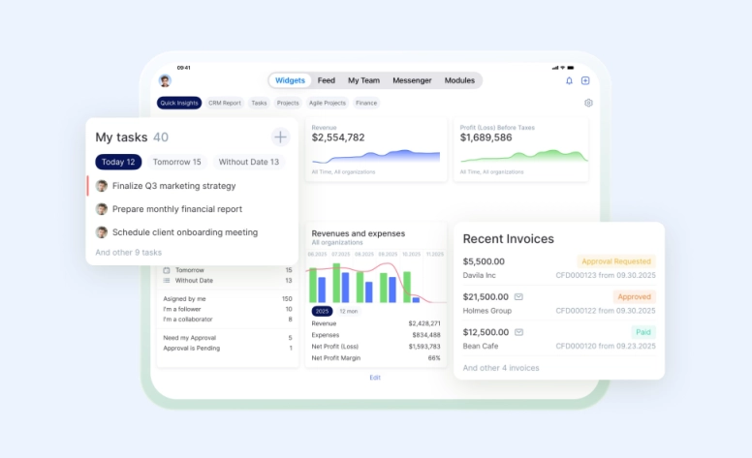Click the Need my Approval row
This screenshot has width=752, height=458.
(228, 338)
